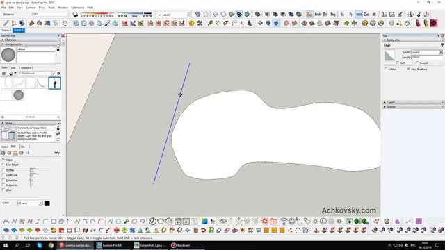Screen dimensions: 445x250
Task: Click the wireframe cube icon
Action: (373, 23)
